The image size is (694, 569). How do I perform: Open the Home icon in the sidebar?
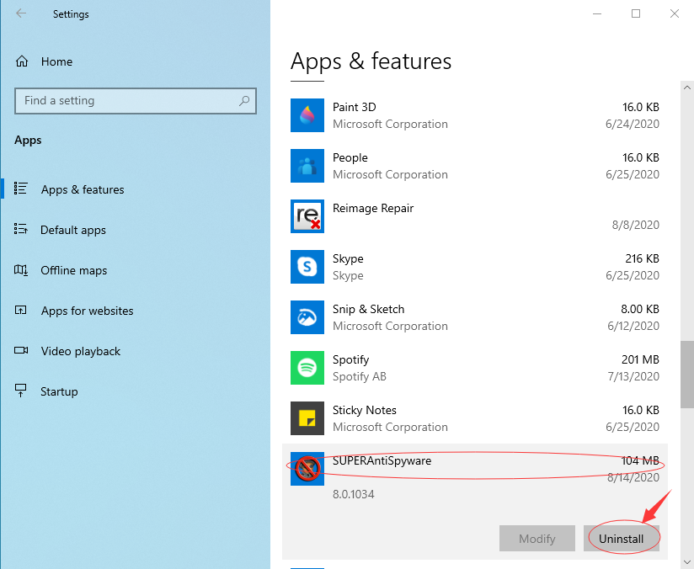[x=22, y=61]
